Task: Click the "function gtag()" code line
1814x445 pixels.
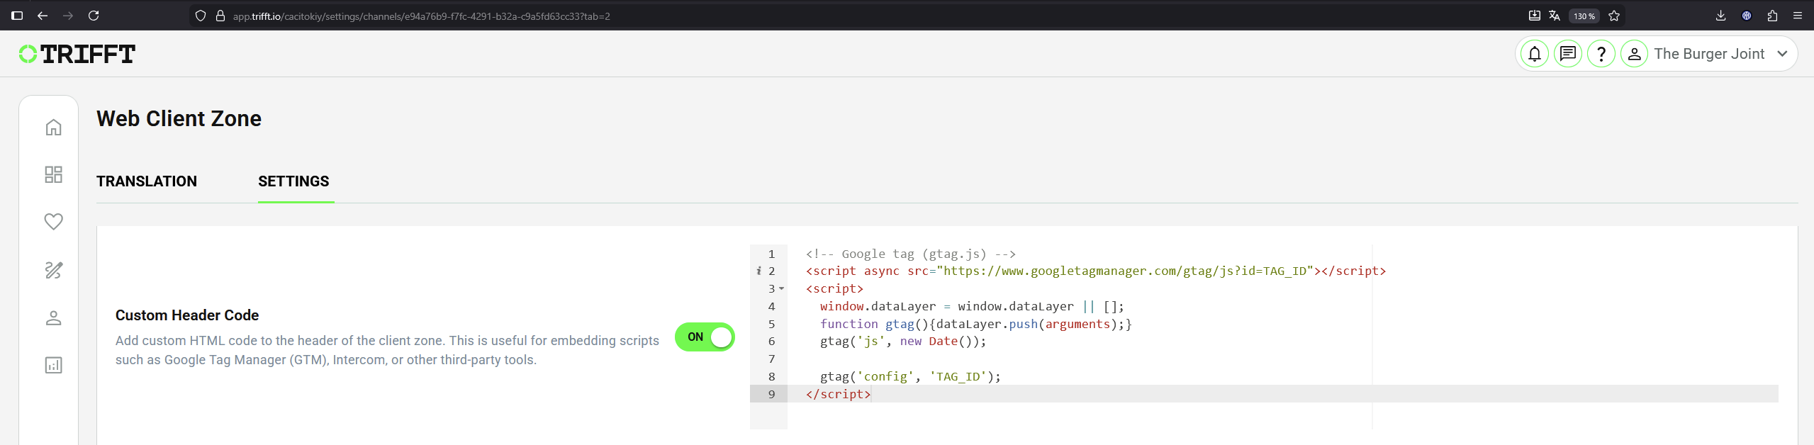Action: coord(976,324)
